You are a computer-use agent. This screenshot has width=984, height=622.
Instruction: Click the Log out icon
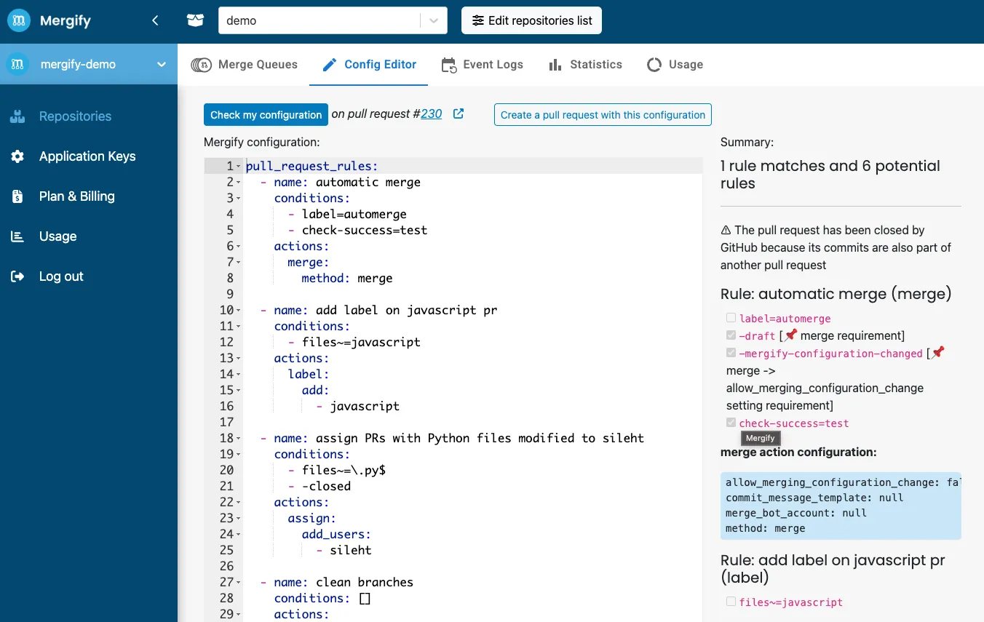pos(17,276)
